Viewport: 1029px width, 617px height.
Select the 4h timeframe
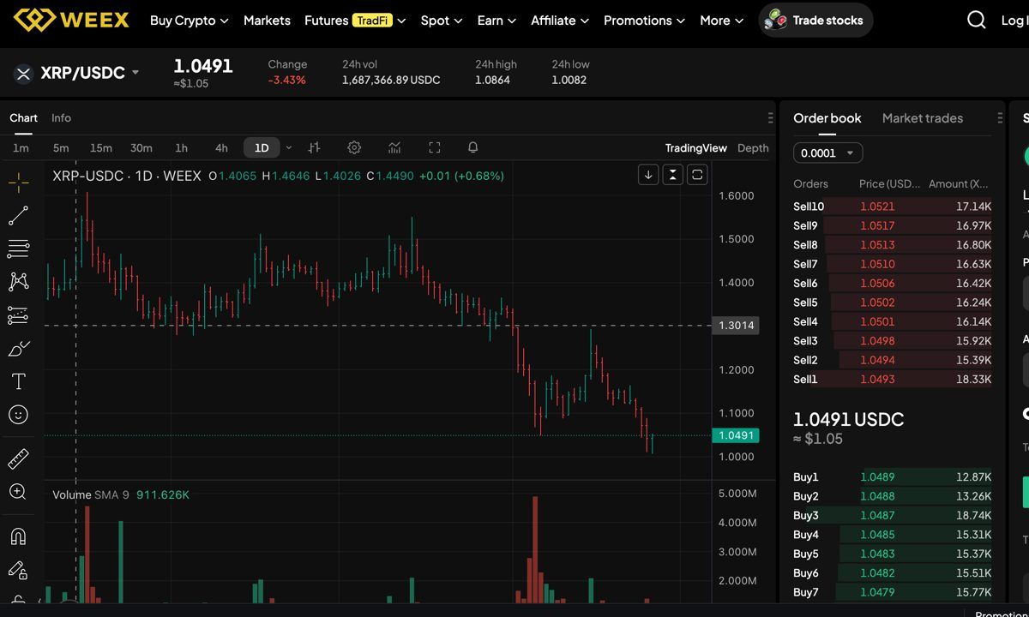[221, 148]
